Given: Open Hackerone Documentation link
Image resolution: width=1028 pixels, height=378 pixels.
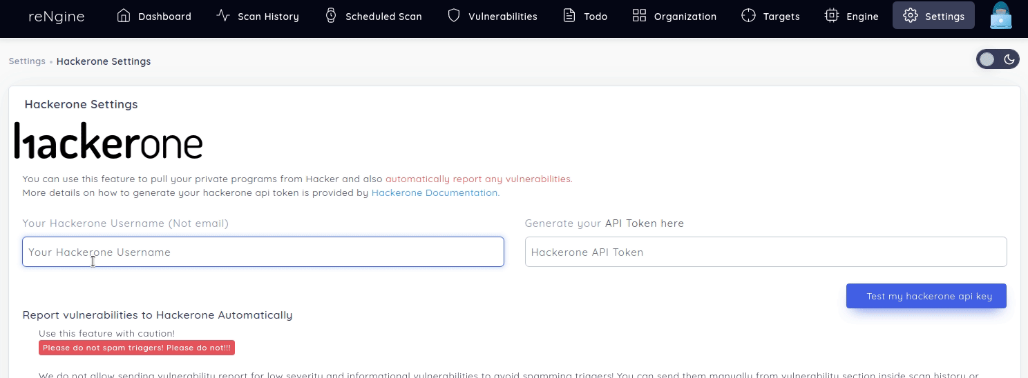Looking at the screenshot, I should [435, 193].
